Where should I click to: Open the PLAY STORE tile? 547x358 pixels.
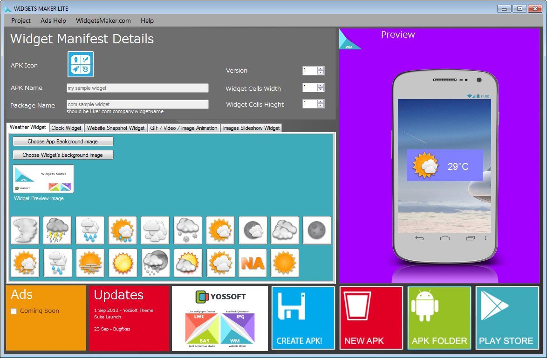click(507, 318)
